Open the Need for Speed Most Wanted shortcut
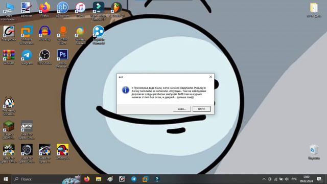The width and height of the screenshot is (327, 184). 9,153
